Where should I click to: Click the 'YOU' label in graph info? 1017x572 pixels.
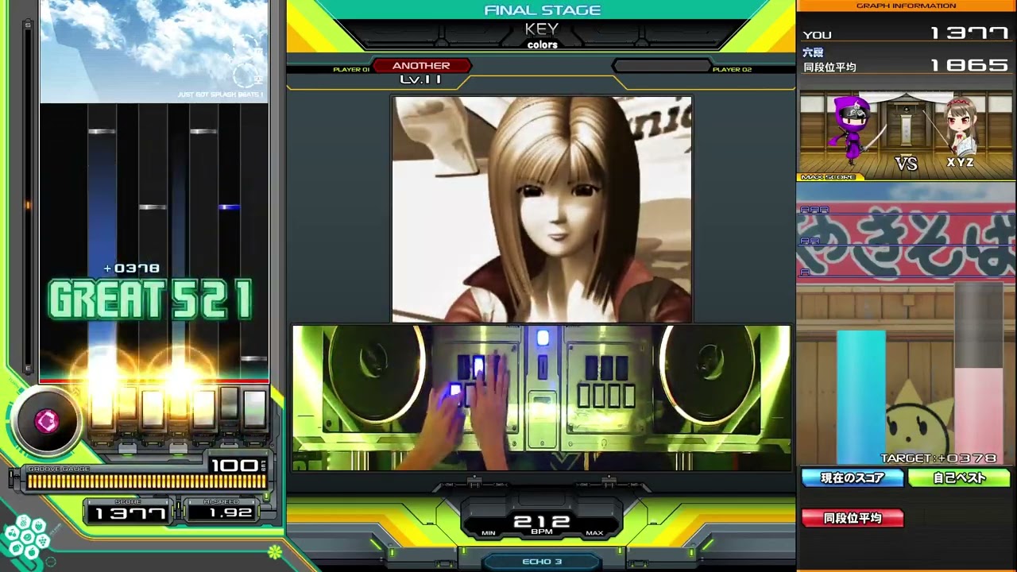pyautogui.click(x=818, y=35)
